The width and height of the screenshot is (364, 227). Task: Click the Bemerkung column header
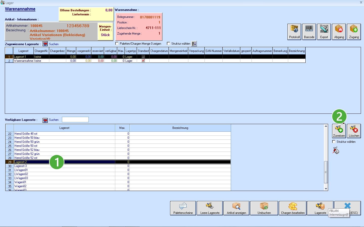click(280, 51)
